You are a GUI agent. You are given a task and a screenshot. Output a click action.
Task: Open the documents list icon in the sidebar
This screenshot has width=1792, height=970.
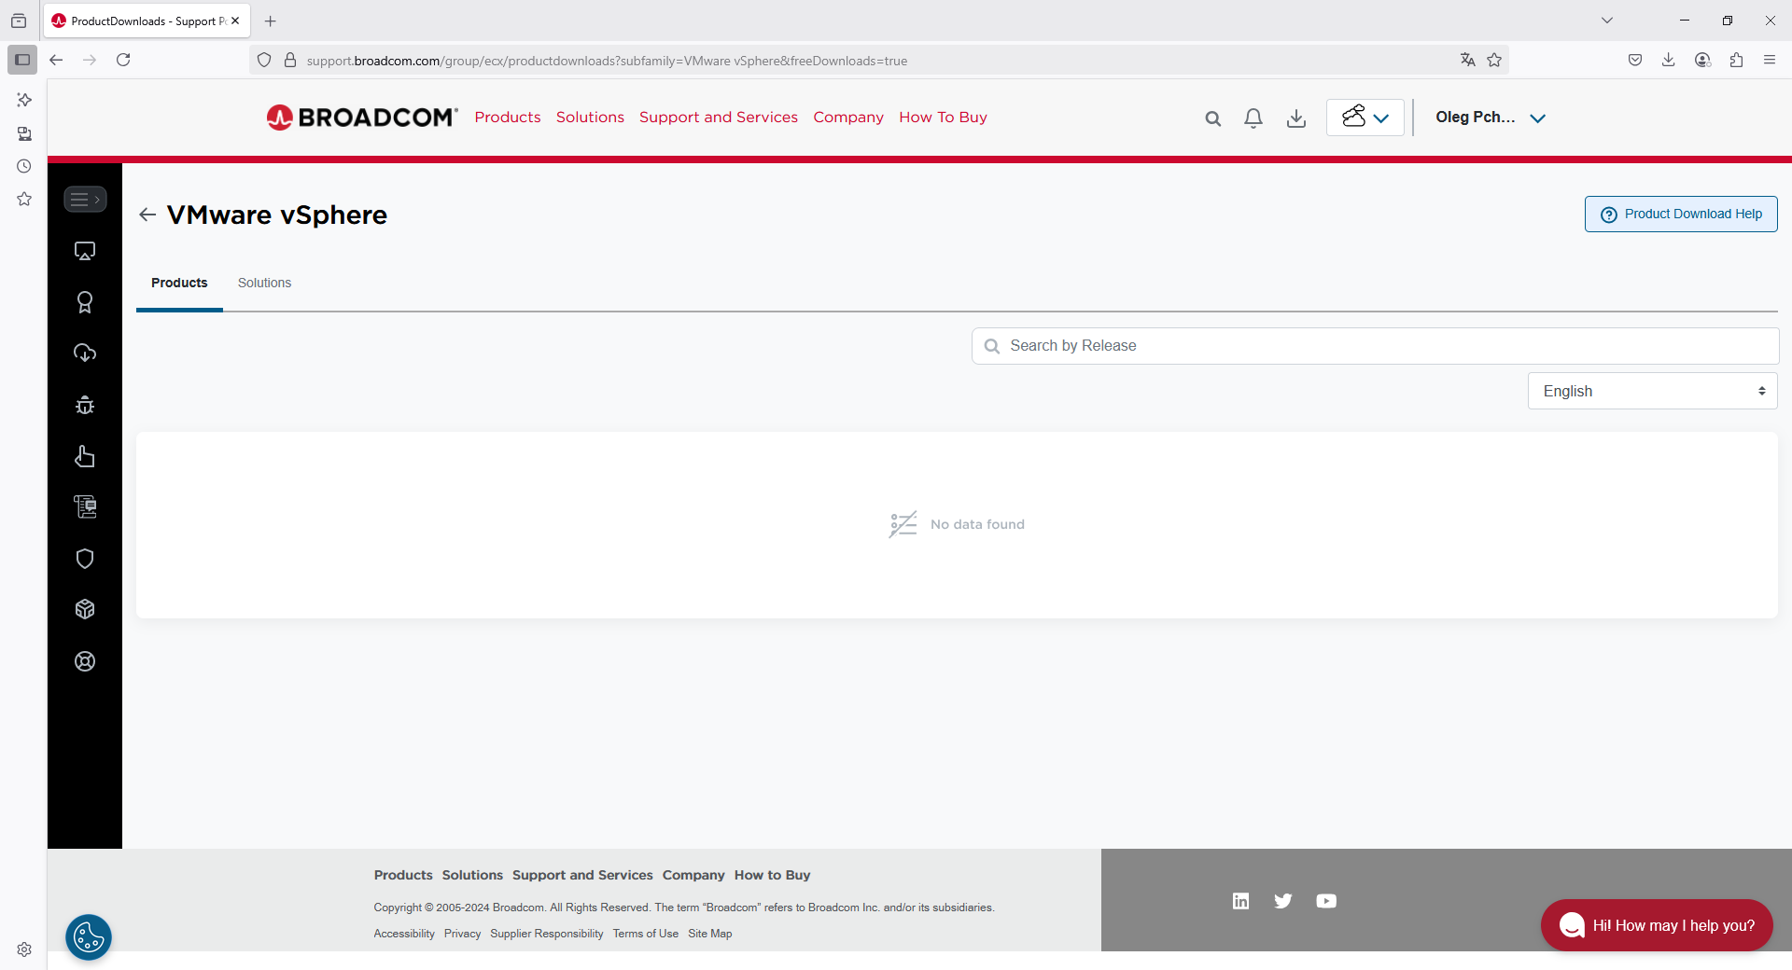pyautogui.click(x=85, y=506)
